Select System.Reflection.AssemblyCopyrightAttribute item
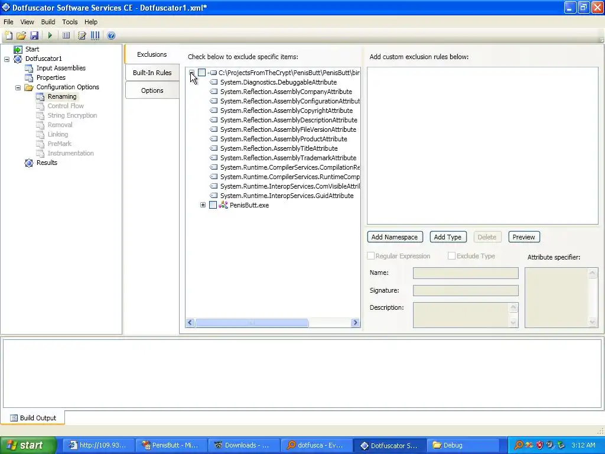This screenshot has width=605, height=454. pos(287,111)
